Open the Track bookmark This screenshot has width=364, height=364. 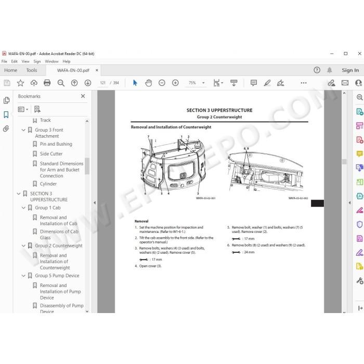[45, 120]
